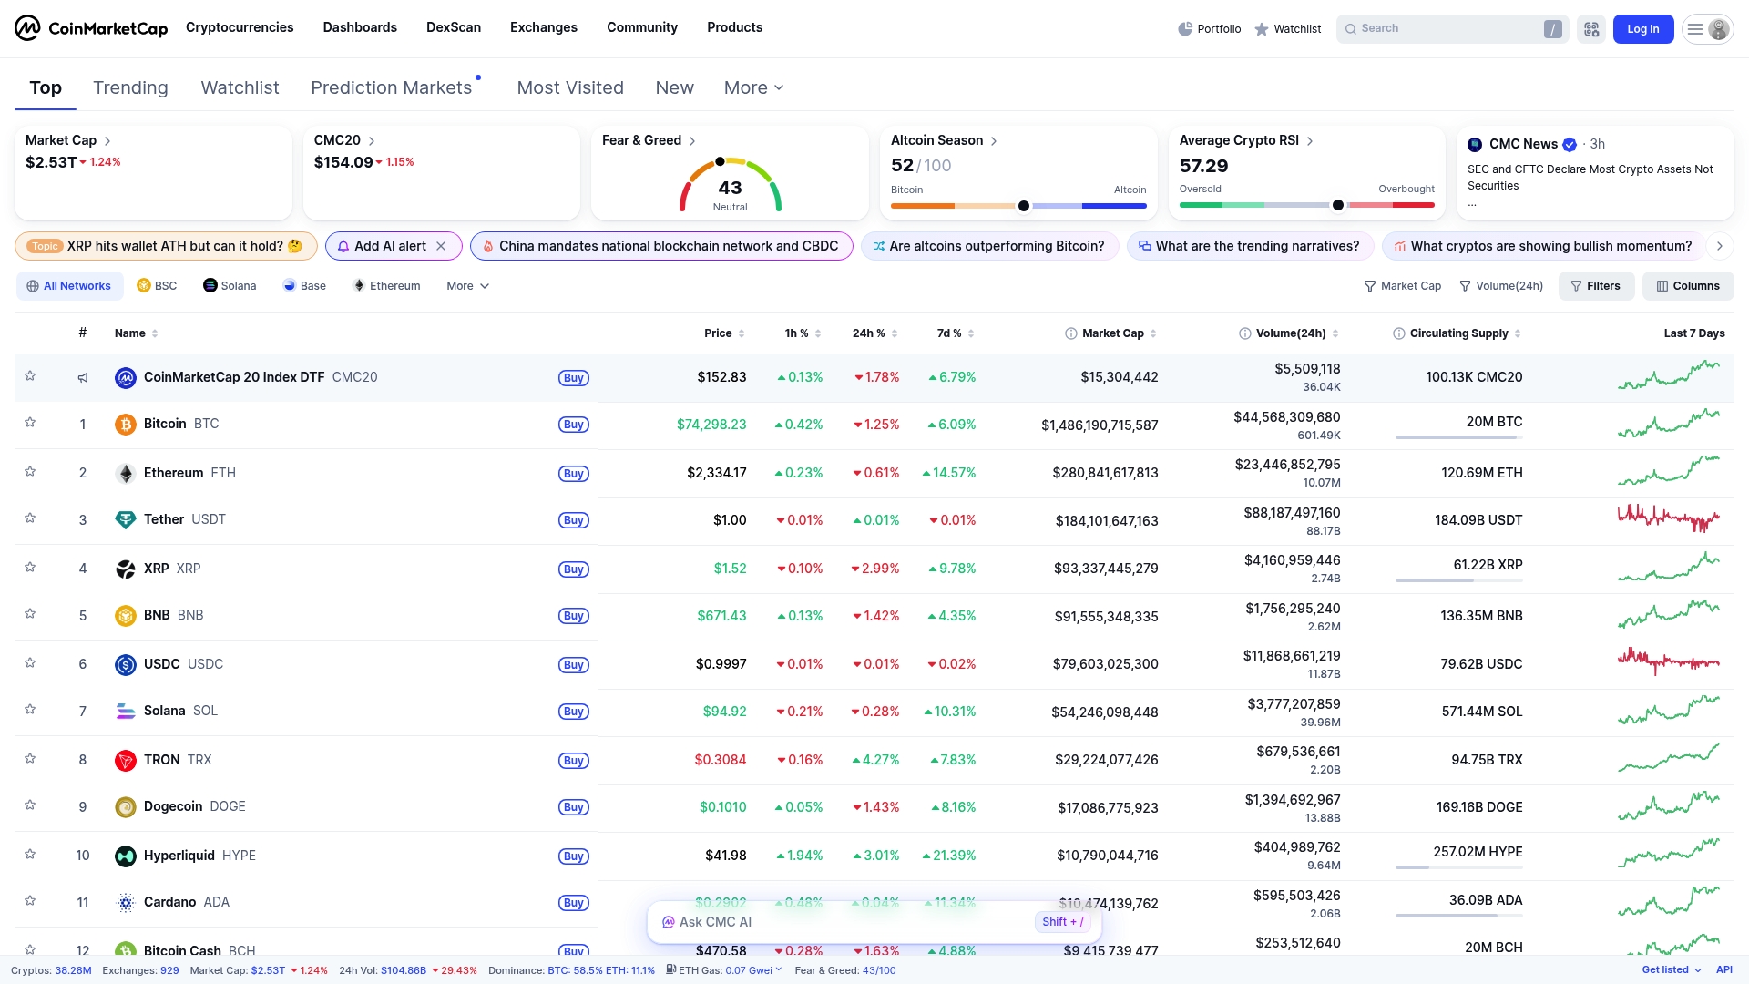Image resolution: width=1749 pixels, height=984 pixels.
Task: Select the Solana network filter icon
Action: pyautogui.click(x=209, y=285)
